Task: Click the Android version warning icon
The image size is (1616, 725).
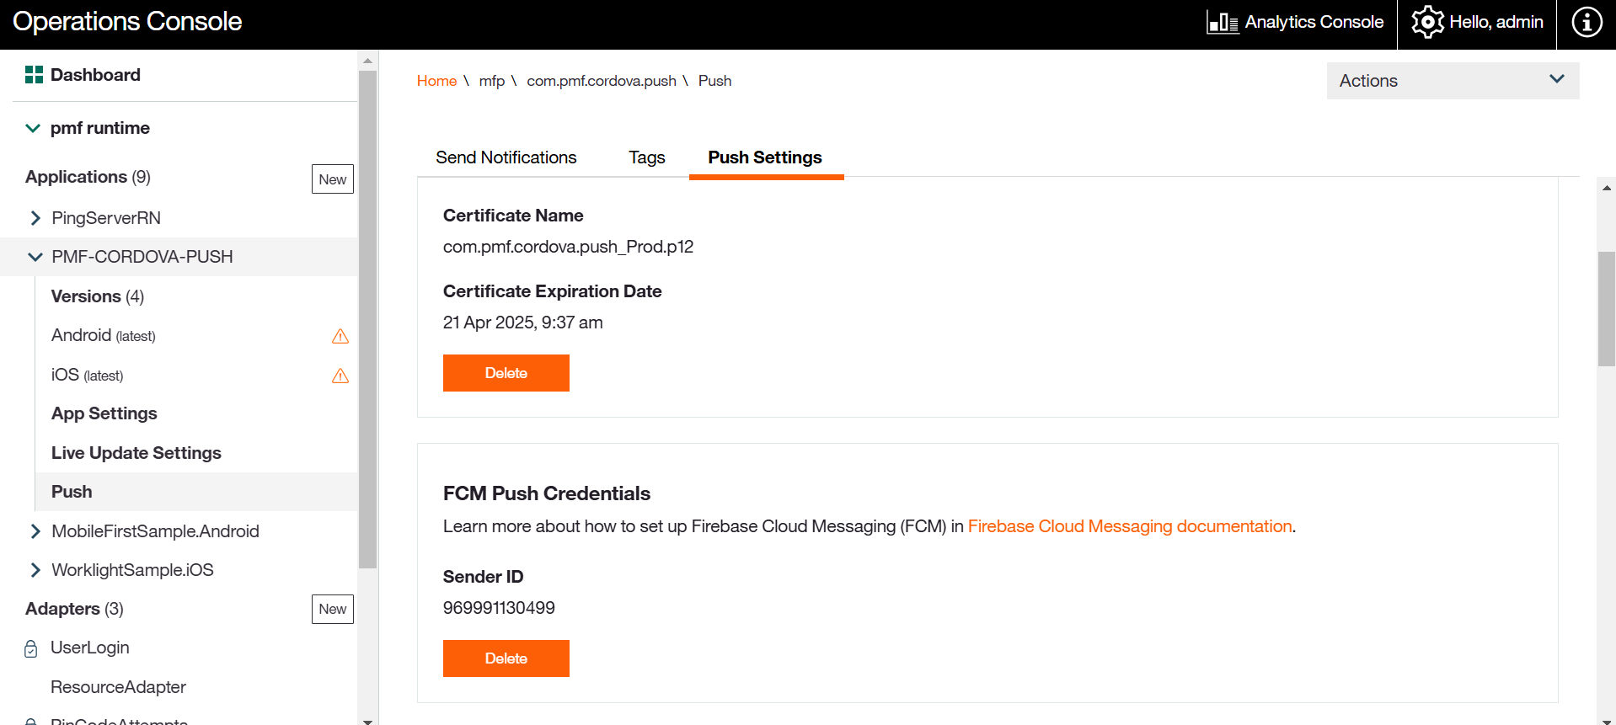Action: click(340, 337)
